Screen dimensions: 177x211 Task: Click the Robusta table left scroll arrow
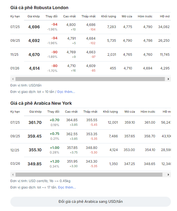[13, 79]
